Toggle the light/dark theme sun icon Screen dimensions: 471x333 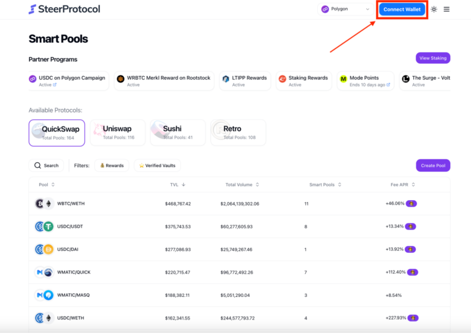tap(434, 9)
